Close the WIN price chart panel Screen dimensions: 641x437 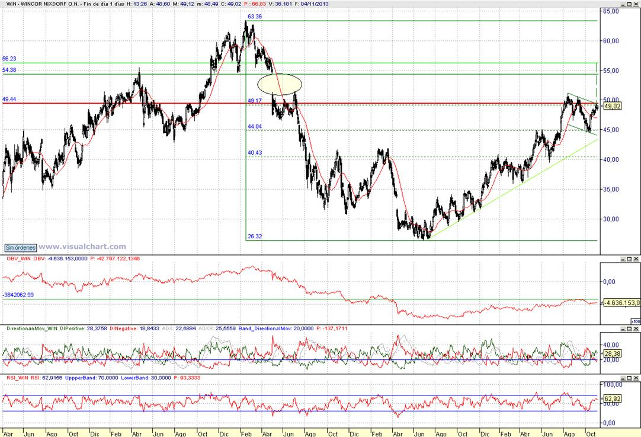pos(636,4)
